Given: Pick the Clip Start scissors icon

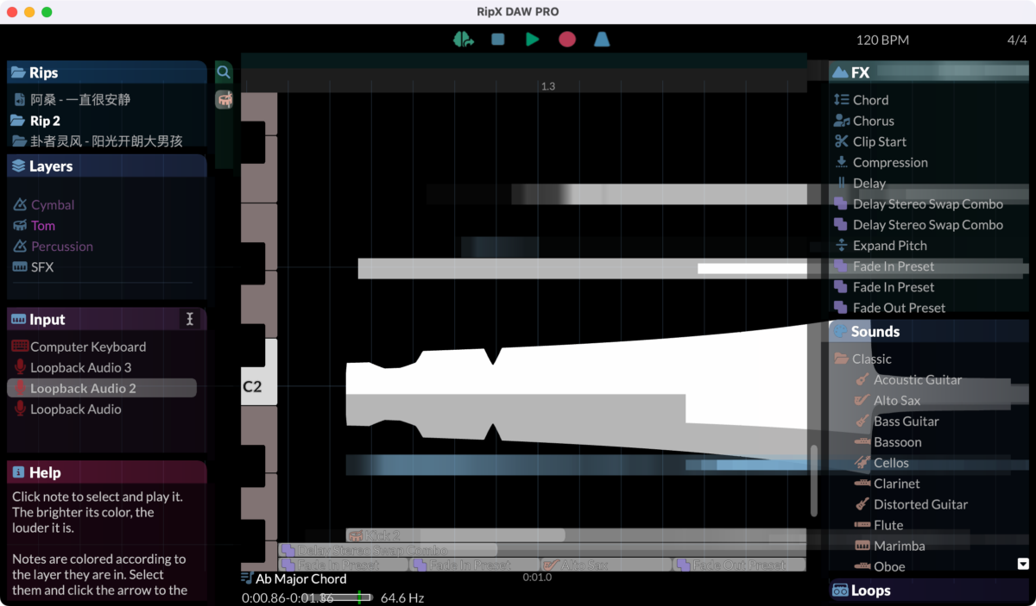Looking at the screenshot, I should click(x=842, y=141).
